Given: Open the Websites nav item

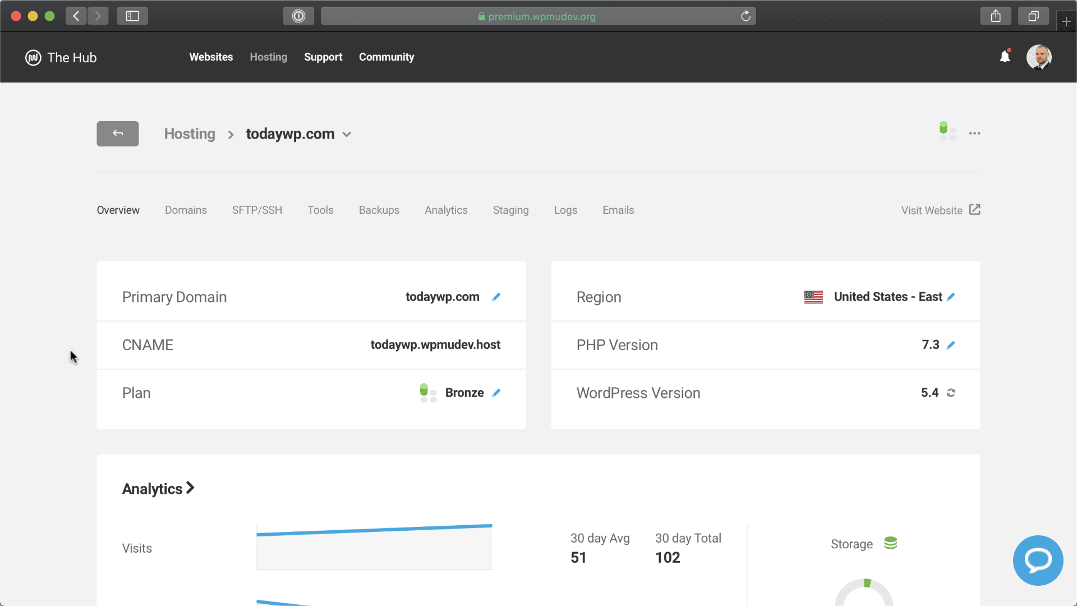Looking at the screenshot, I should pyautogui.click(x=211, y=57).
